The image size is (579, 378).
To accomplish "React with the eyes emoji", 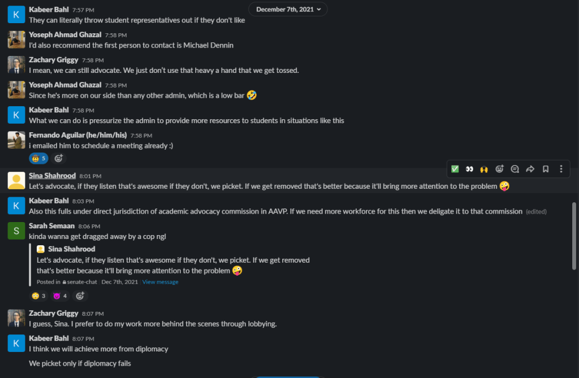I will tap(469, 169).
